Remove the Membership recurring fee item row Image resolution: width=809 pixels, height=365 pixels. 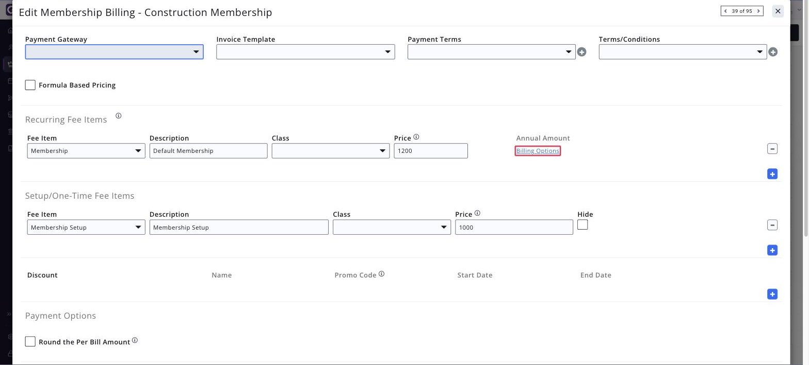point(772,149)
